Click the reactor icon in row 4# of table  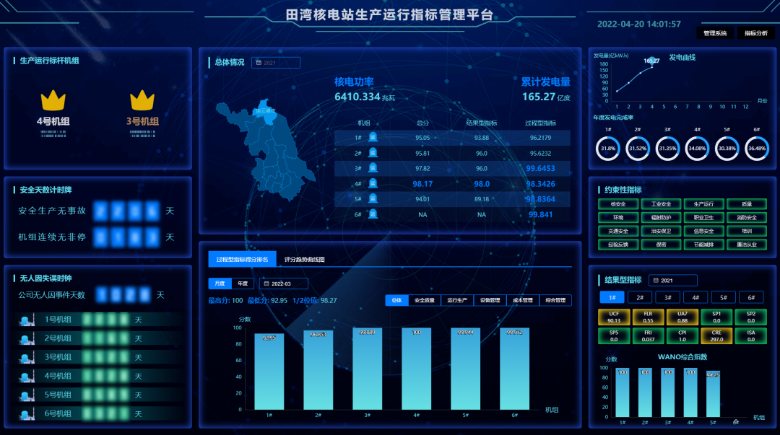[373, 183]
